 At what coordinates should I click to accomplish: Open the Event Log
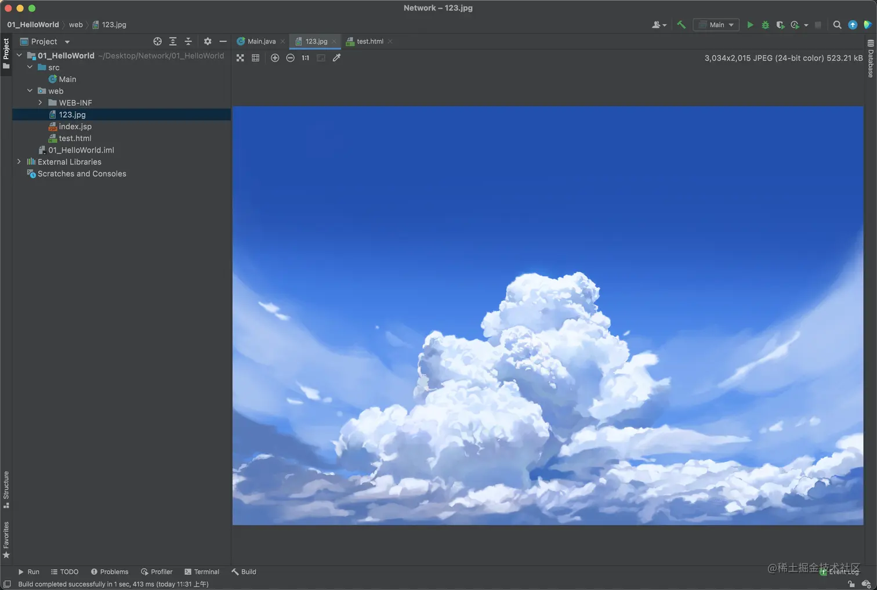coord(839,572)
